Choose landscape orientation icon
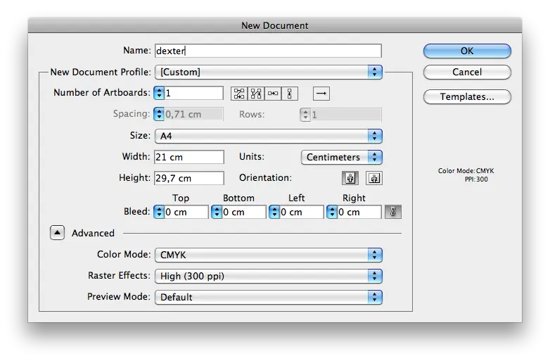This screenshot has width=550, height=361. coord(374,178)
